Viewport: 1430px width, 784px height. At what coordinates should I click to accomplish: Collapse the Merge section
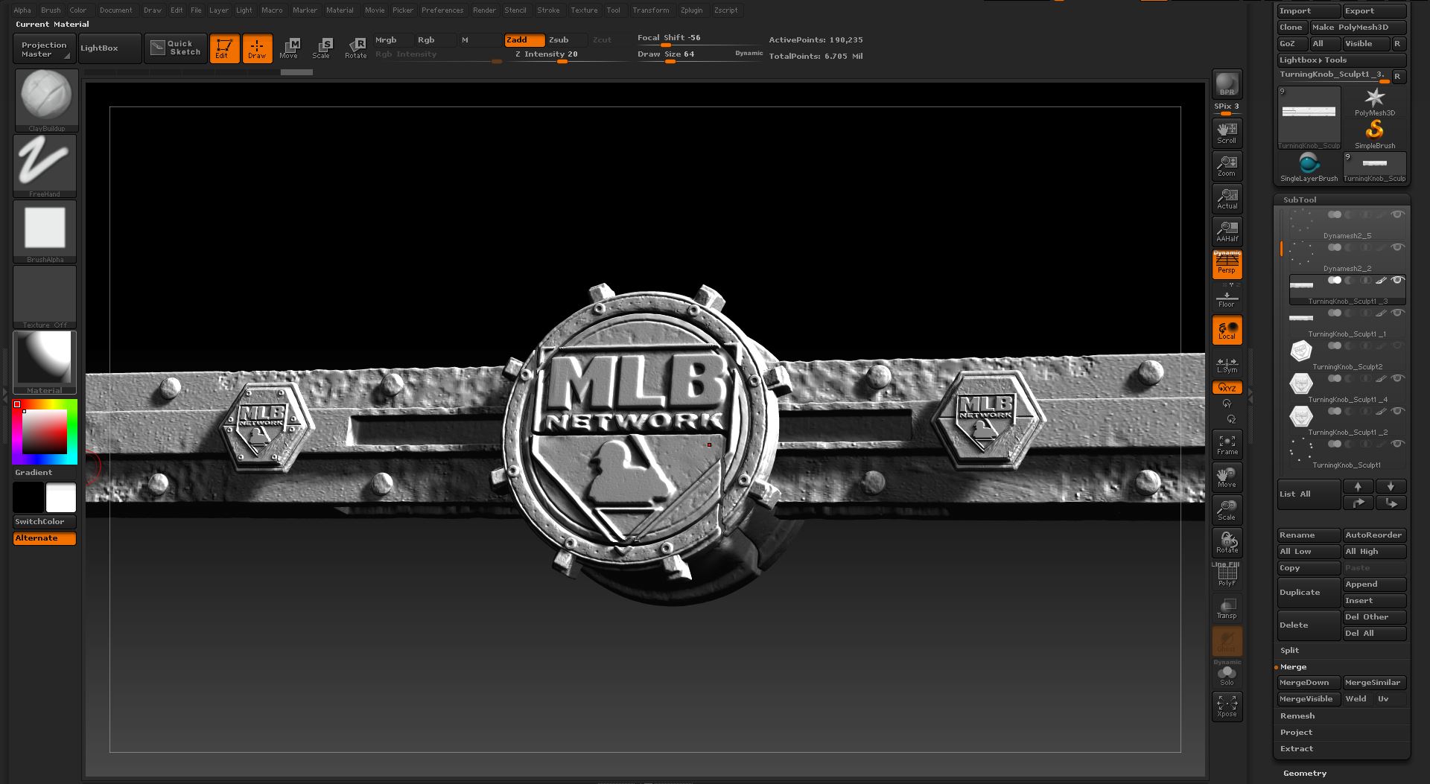(x=1293, y=666)
